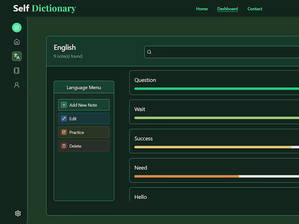Open the Success note card
The image size is (299, 224).
(x=214, y=141)
